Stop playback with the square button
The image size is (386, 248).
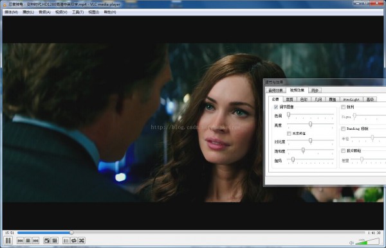(x=28, y=241)
